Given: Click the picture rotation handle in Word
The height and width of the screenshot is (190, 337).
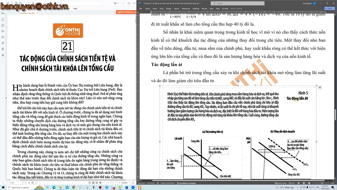Looking at the screenshot, I should pyautogui.click(x=238, y=81).
